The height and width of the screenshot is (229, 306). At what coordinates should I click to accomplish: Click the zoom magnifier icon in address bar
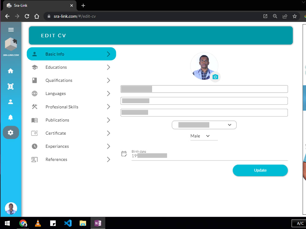tap(275, 16)
